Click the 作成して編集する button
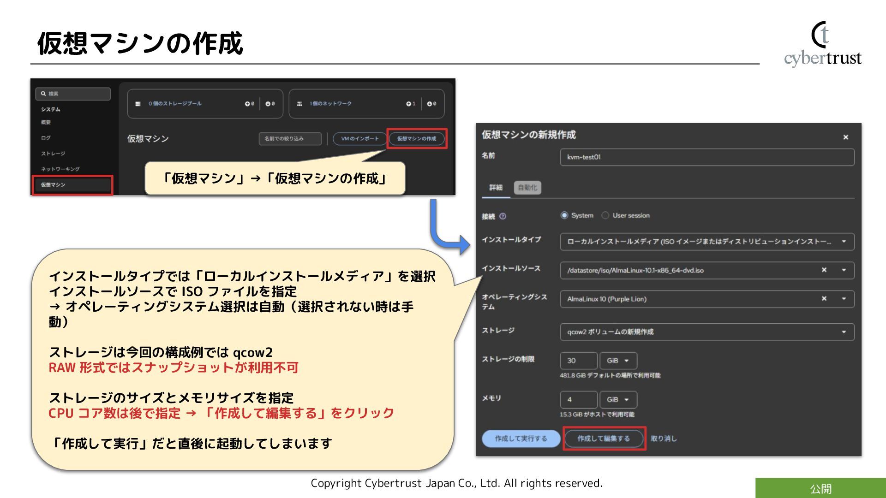The height and width of the screenshot is (498, 886). [x=604, y=439]
